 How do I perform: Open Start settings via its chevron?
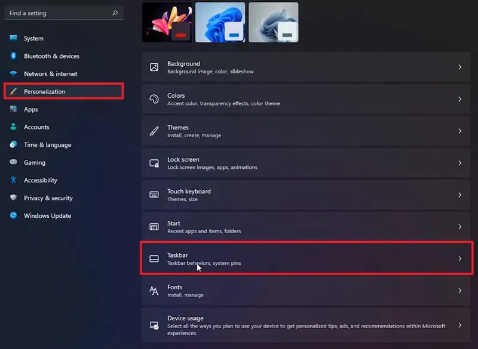(x=459, y=227)
